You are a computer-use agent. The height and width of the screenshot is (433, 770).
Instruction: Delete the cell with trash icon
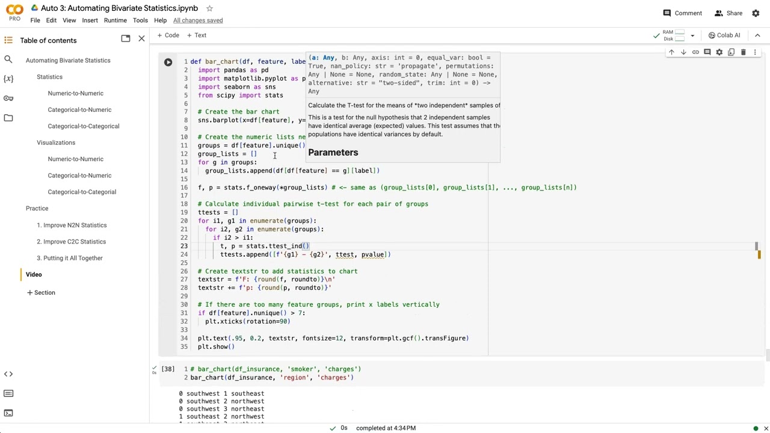[744, 52]
